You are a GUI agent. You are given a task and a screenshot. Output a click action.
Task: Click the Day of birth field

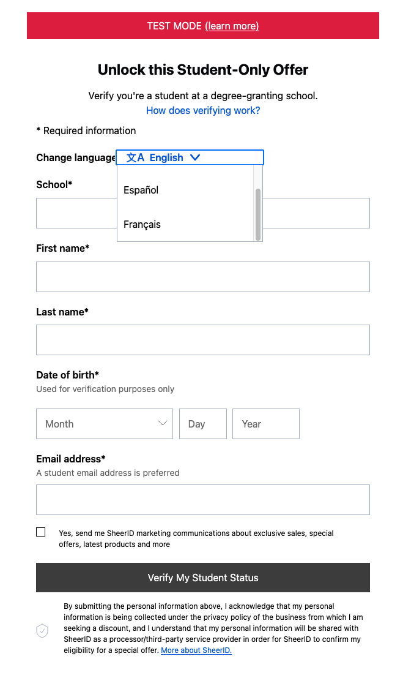tap(203, 424)
